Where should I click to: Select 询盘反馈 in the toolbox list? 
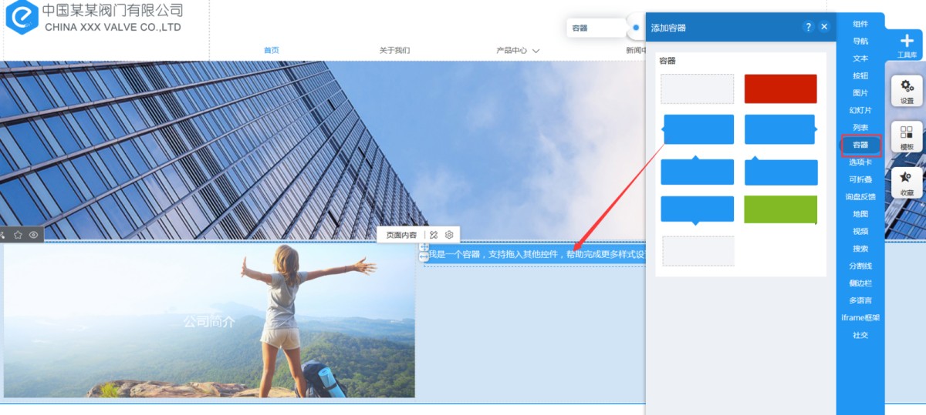860,196
